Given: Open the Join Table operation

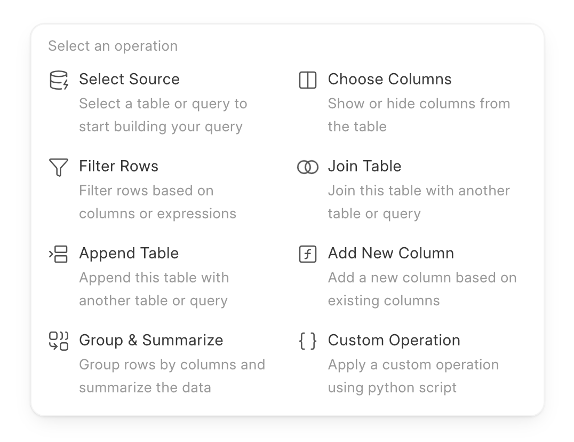Looking at the screenshot, I should [364, 166].
